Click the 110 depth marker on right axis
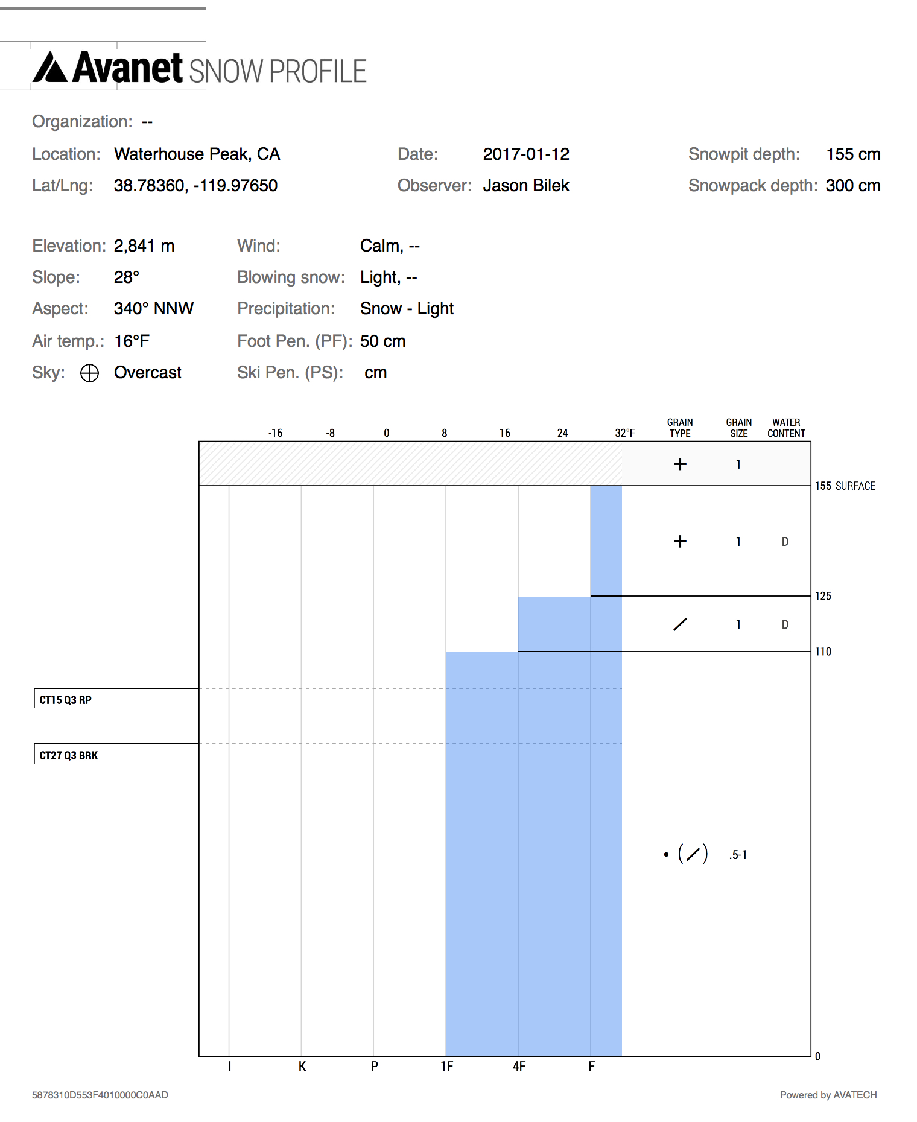The height and width of the screenshot is (1122, 917). coord(823,651)
